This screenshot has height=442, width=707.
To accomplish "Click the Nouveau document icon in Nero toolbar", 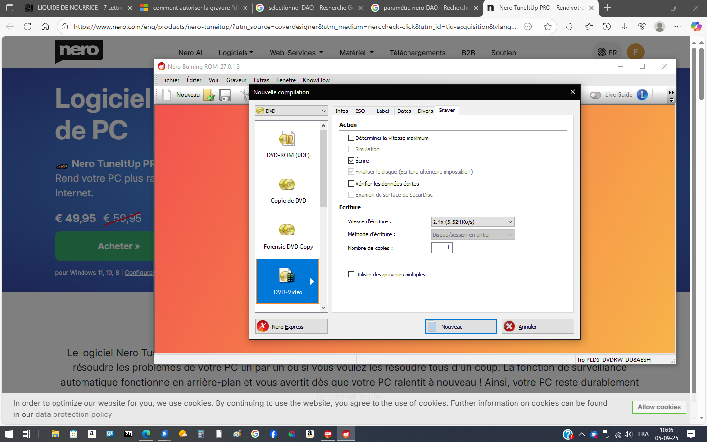I will click(x=167, y=95).
